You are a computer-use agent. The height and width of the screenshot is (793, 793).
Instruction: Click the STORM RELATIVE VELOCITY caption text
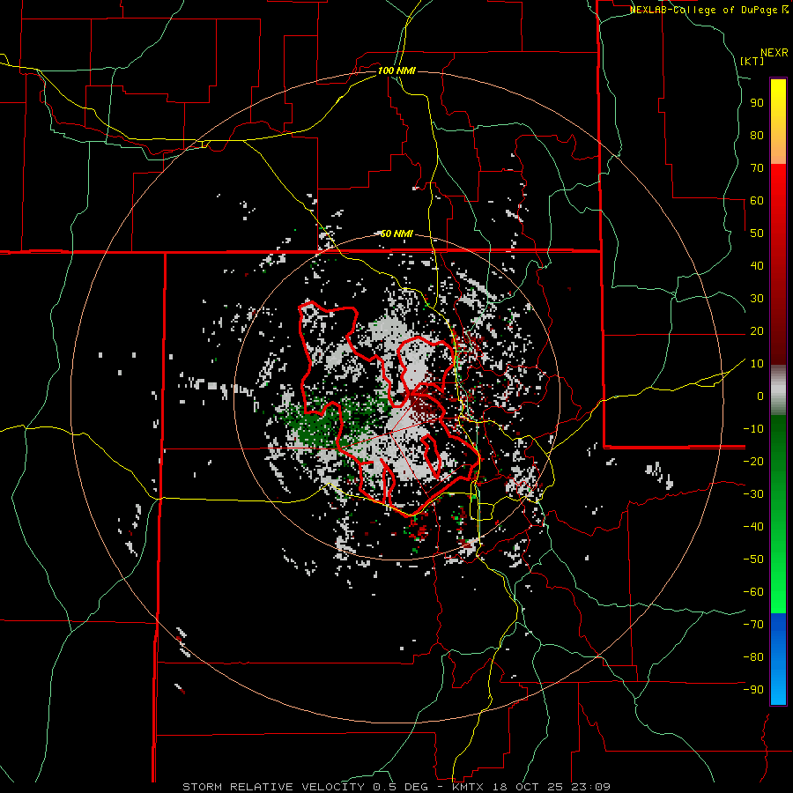coord(273,787)
